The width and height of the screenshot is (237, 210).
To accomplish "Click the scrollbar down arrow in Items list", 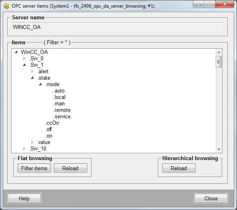I will 219,149.
